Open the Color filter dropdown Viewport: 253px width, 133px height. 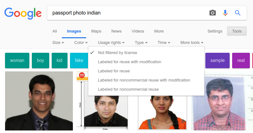[81, 43]
